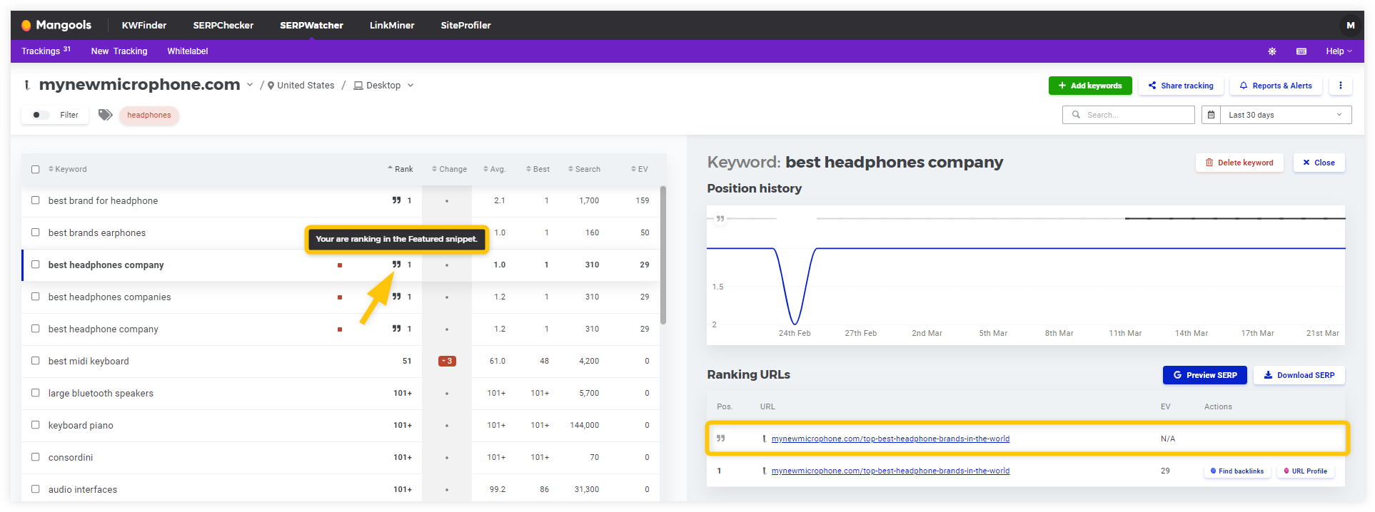The image size is (1375, 512).
Task: Open the three-dot more options menu
Action: (x=1341, y=86)
